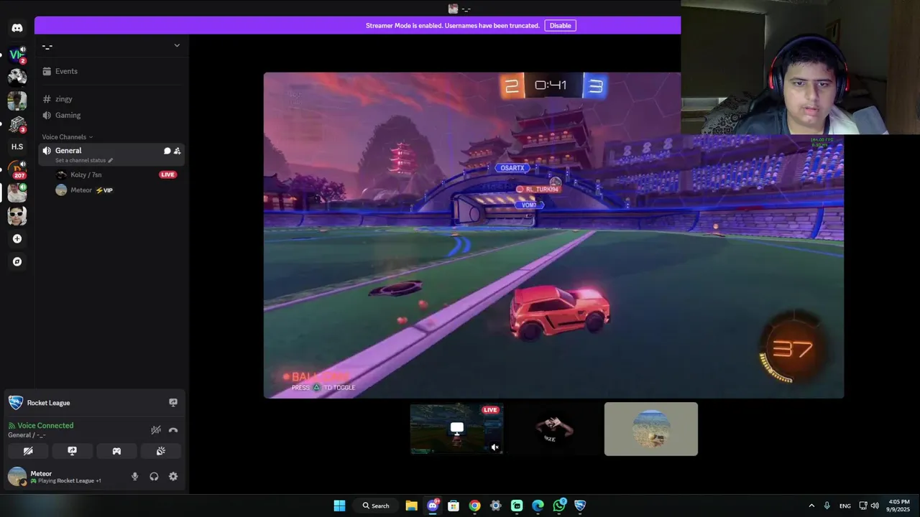Open the Events item
Viewport: 920px width, 517px height.
coord(111,71)
